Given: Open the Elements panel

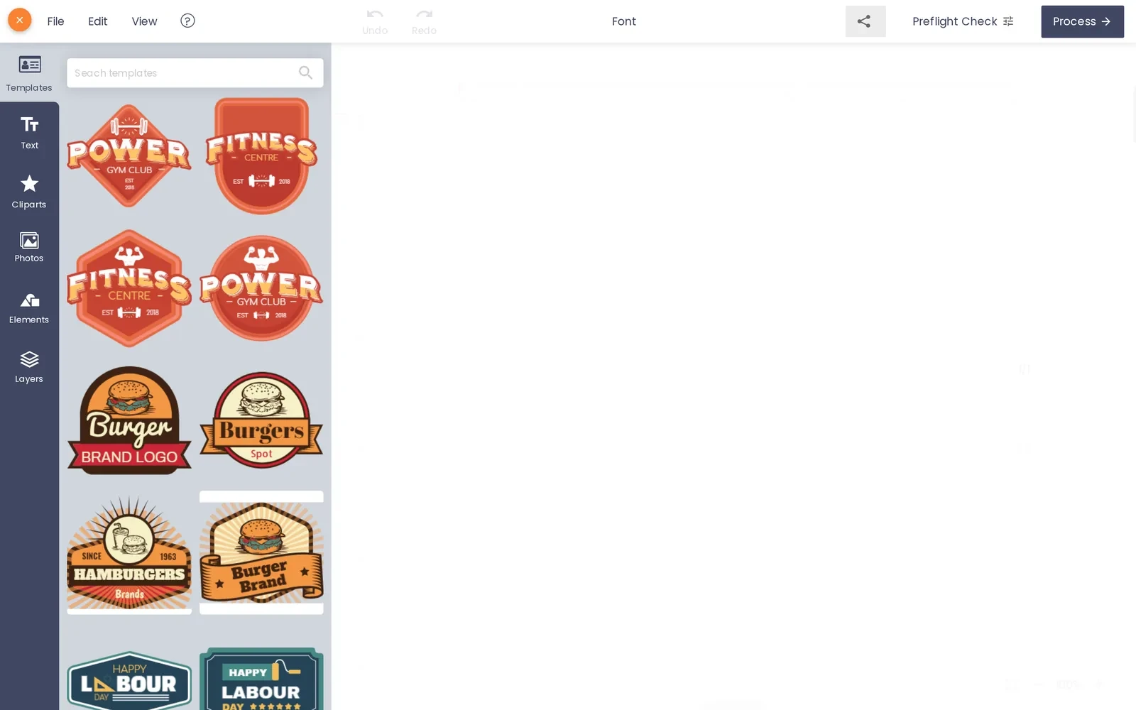Looking at the screenshot, I should point(29,308).
